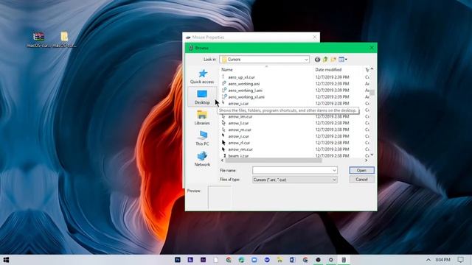The image size is (472, 265).
Task: Click the date modified of arrow_l.cur
Action: point(333,123)
